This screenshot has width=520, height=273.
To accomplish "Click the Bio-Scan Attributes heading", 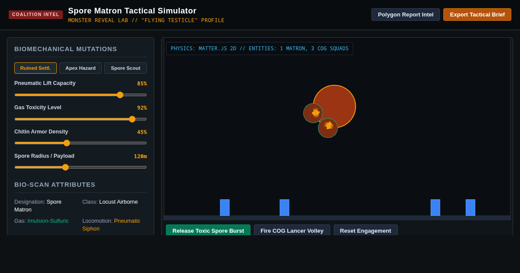I will click(55, 185).
